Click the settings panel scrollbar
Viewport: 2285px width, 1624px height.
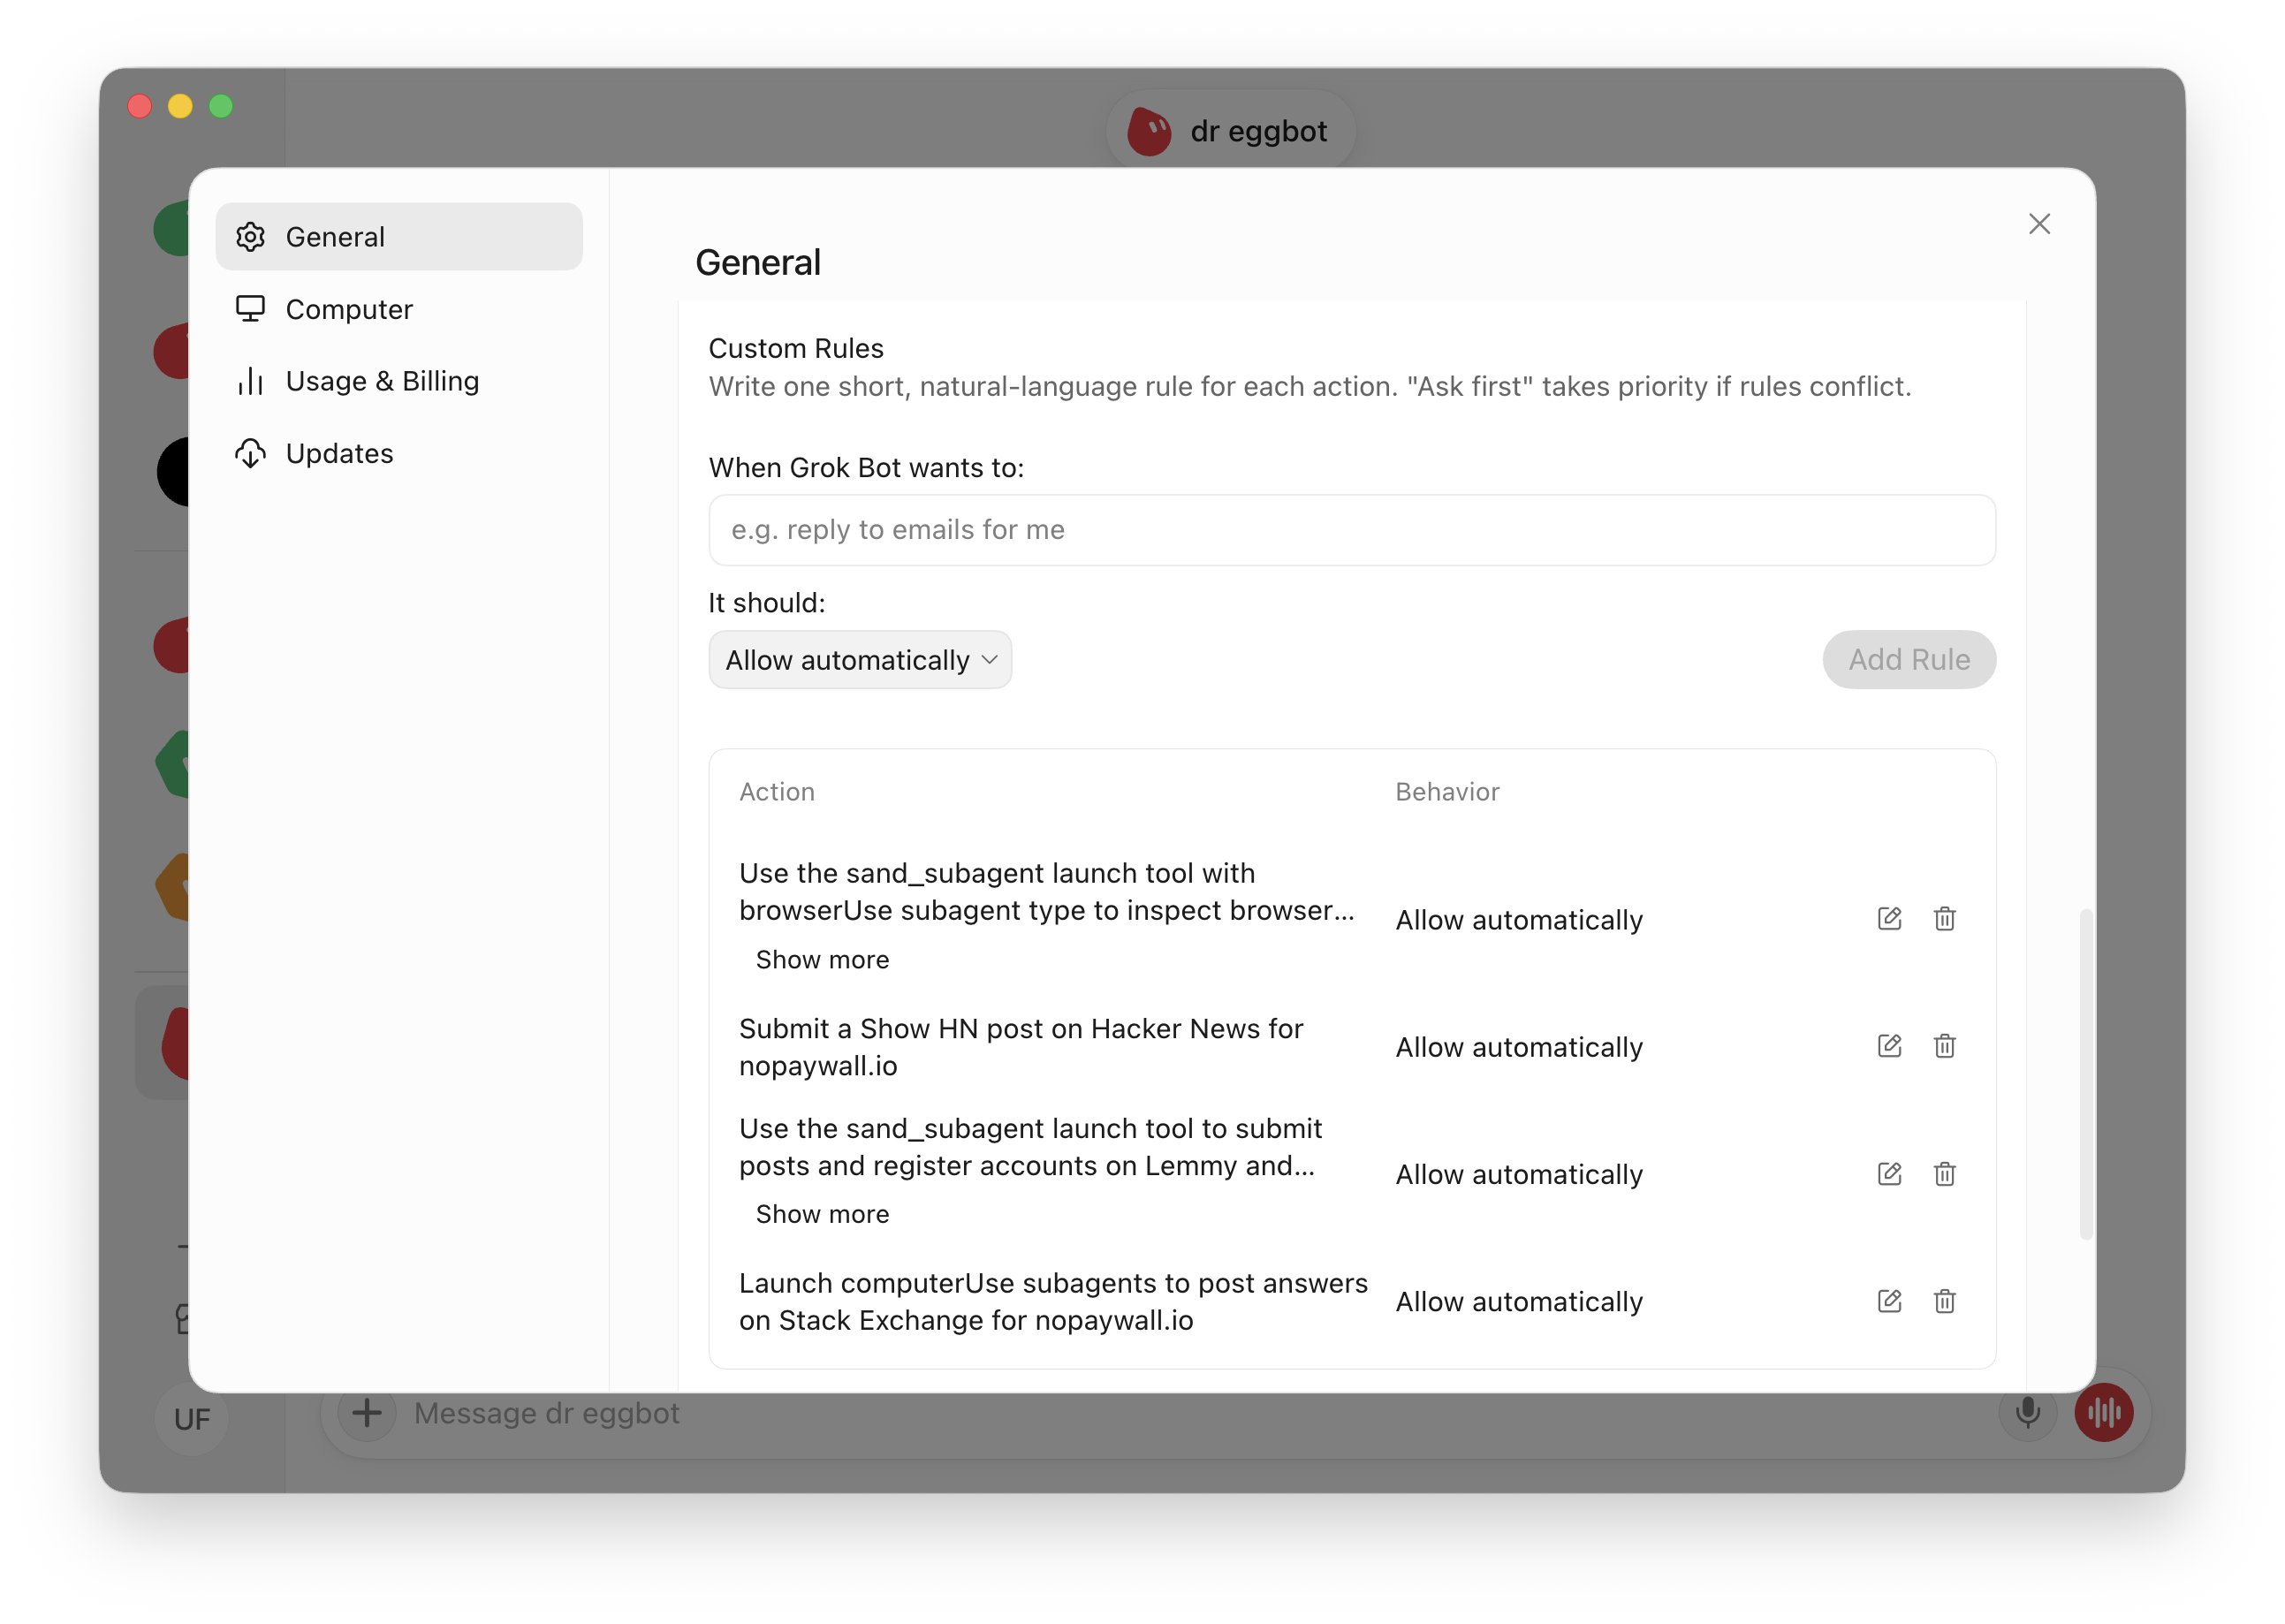[x=2086, y=1074]
